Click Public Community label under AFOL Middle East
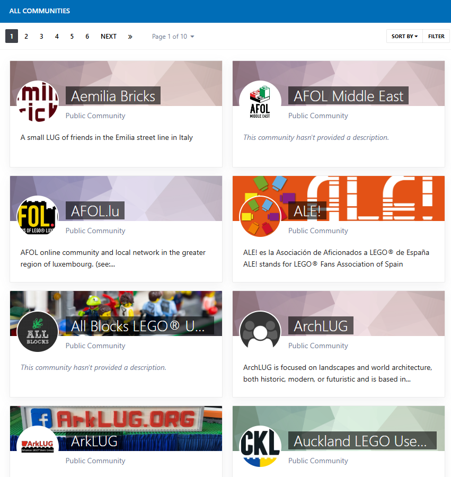This screenshot has width=451, height=477. point(318,116)
